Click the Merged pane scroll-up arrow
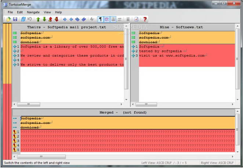Image resolution: width=243 pixels, height=168 pixels. [237, 111]
